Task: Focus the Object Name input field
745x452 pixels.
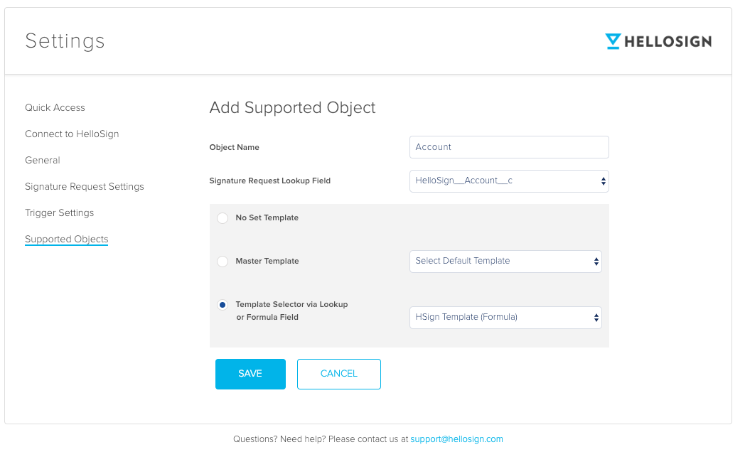Action: pyautogui.click(x=509, y=147)
